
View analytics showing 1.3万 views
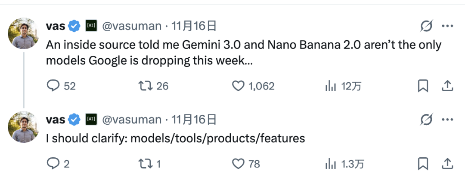coord(330,163)
